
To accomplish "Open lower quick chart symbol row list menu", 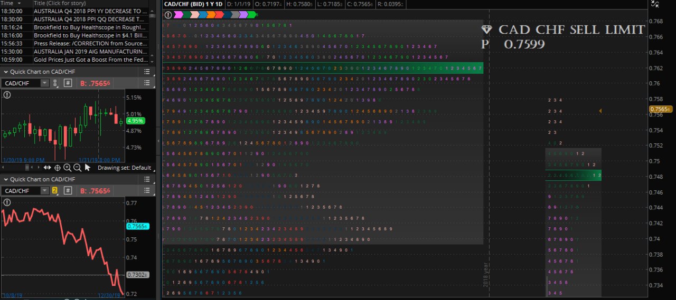I will coord(147,190).
